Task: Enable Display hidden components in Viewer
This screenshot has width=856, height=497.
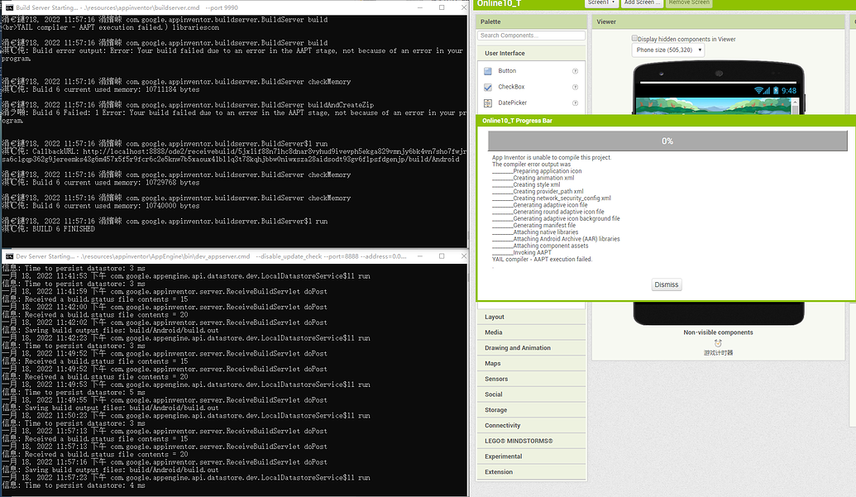Action: [634, 39]
